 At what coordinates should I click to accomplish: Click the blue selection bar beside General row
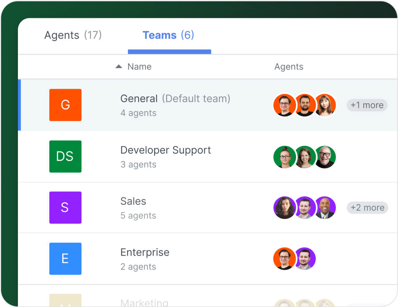pos(19,105)
